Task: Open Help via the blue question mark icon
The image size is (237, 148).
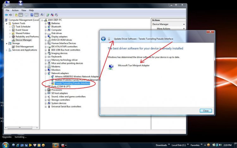Action: coord(32,15)
